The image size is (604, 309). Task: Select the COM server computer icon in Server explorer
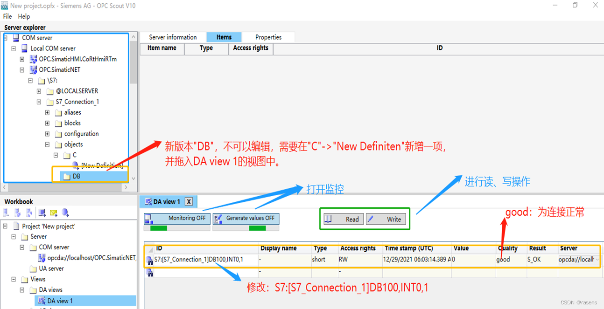(16, 38)
